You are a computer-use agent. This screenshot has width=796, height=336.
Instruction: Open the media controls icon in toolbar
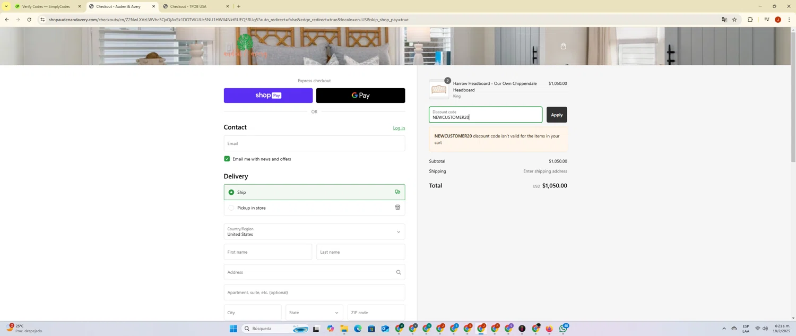tap(766, 20)
